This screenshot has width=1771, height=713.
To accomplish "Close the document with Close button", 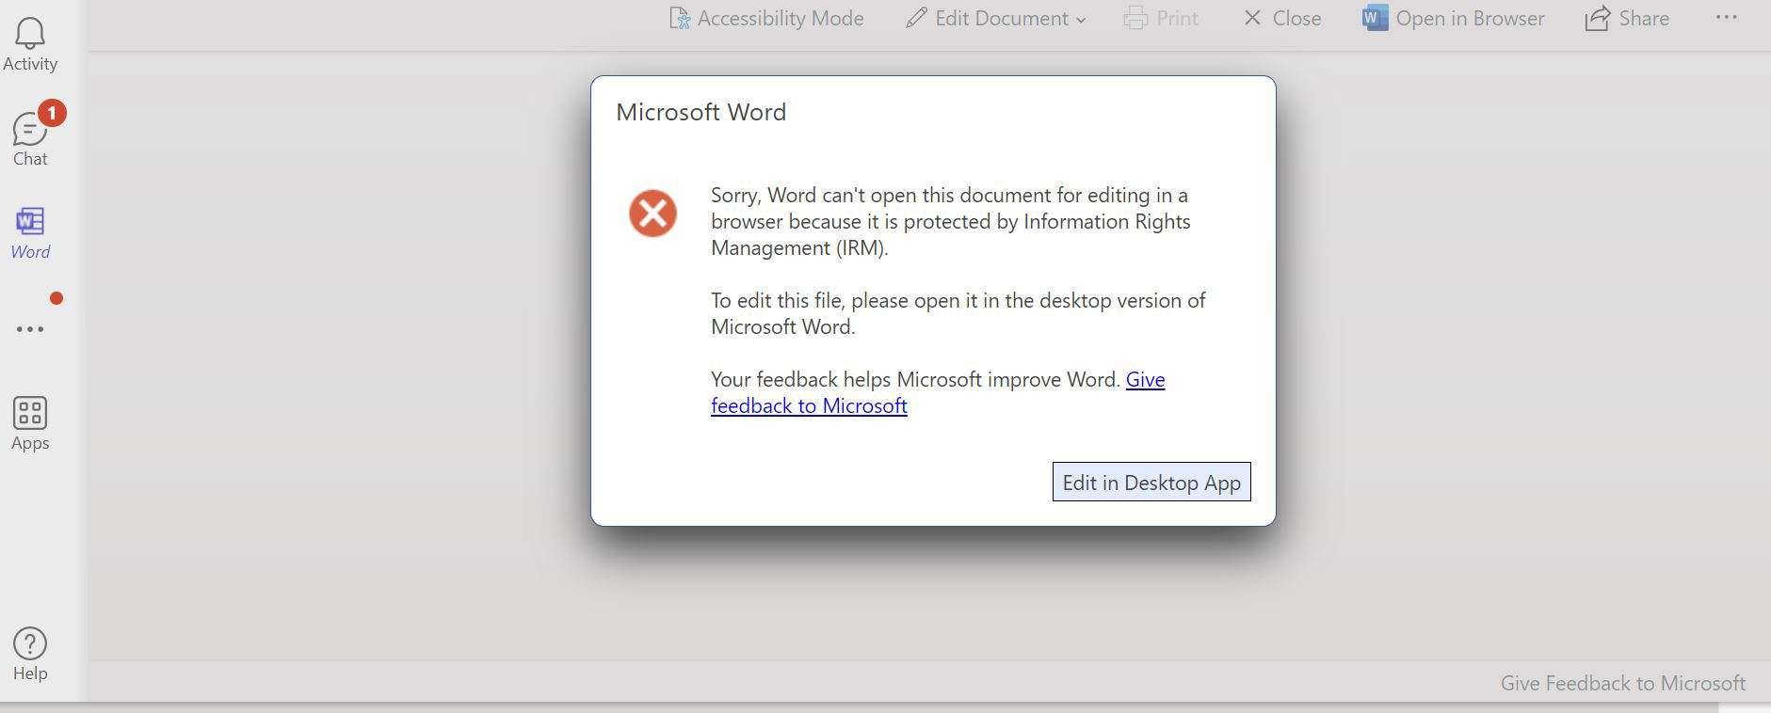I will tap(1282, 18).
